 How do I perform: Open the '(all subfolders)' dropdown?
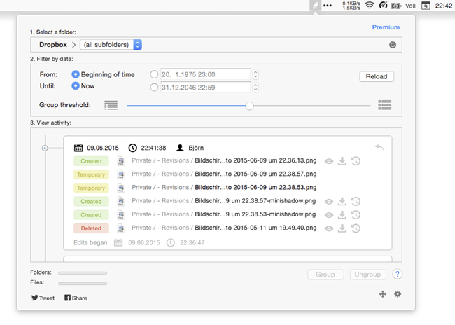pos(111,45)
